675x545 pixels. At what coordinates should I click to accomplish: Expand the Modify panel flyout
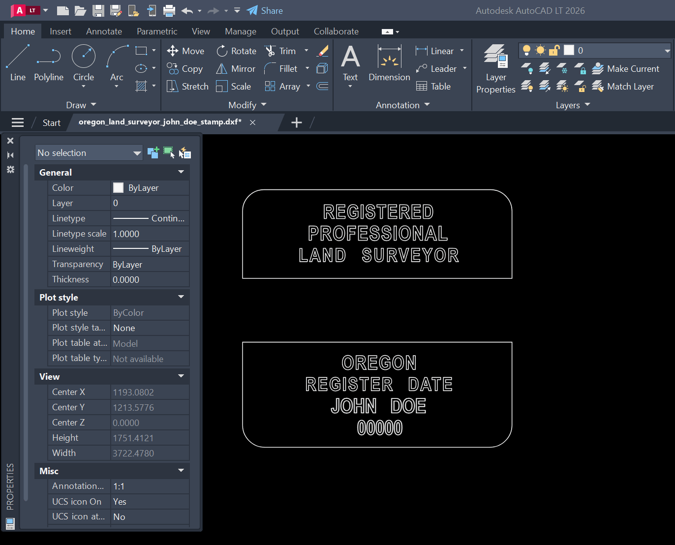pyautogui.click(x=247, y=105)
